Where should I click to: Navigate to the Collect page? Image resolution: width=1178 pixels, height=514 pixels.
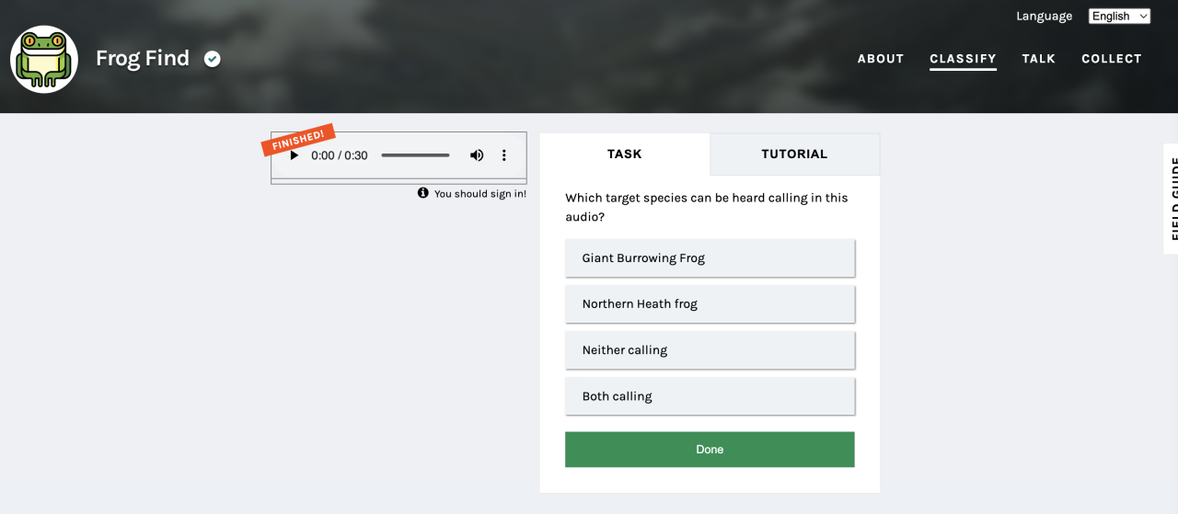pyautogui.click(x=1112, y=59)
